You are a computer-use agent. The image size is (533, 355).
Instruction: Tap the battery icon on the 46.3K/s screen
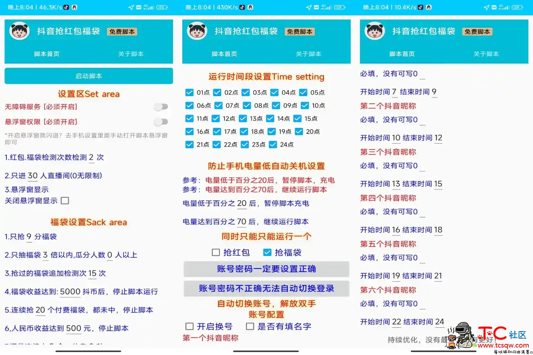(162, 7)
